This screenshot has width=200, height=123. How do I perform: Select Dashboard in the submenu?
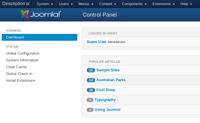pyautogui.click(x=39, y=37)
